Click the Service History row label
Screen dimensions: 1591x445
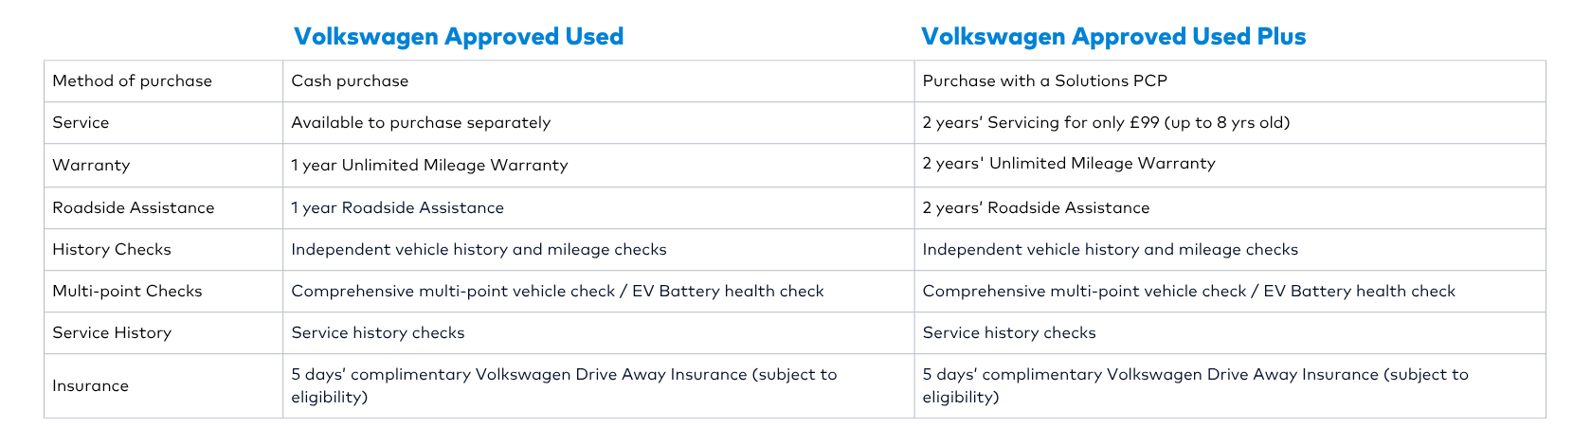(112, 333)
